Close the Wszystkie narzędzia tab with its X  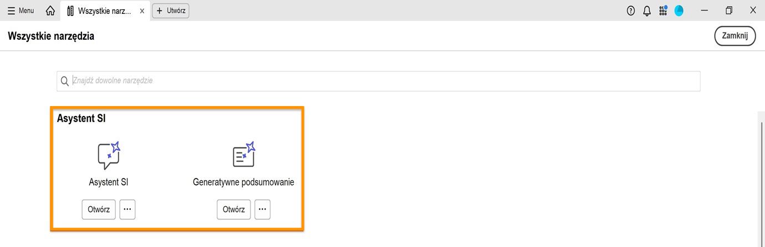pos(142,10)
